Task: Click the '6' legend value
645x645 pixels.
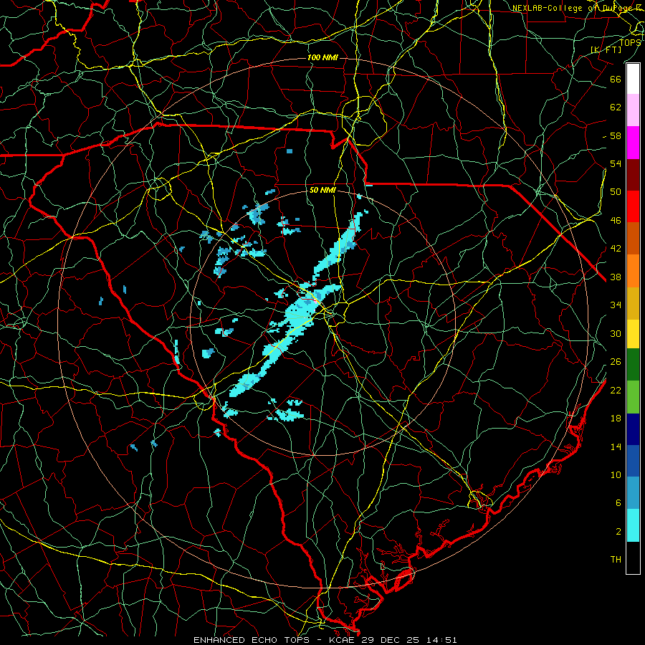Action: click(618, 502)
